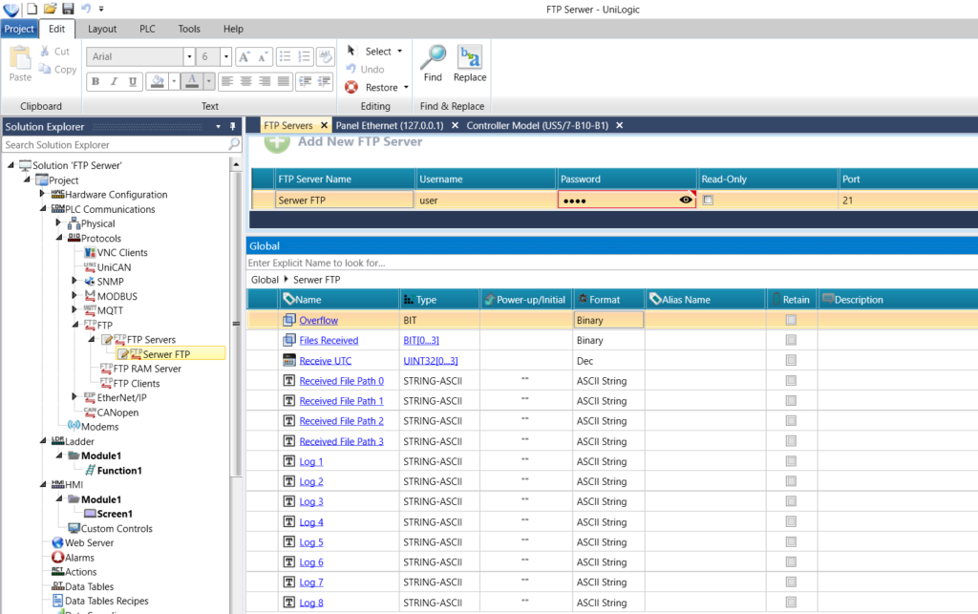Switch to the PLC ribbon tab
The width and height of the screenshot is (978, 614).
pyautogui.click(x=147, y=29)
